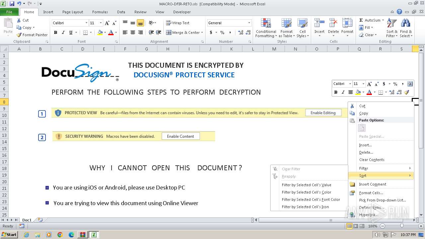Expand Copy dropdown arrow
Image resolution: width=425 pixels, height=239 pixels.
pyautogui.click(x=34, y=28)
